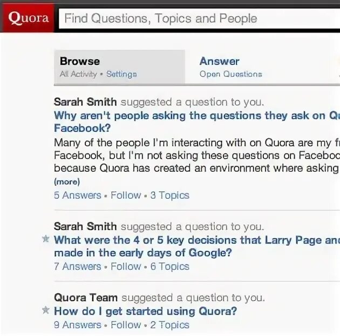Click star icon beside getting started question
Screen dimensions: 340x336
click(x=46, y=311)
